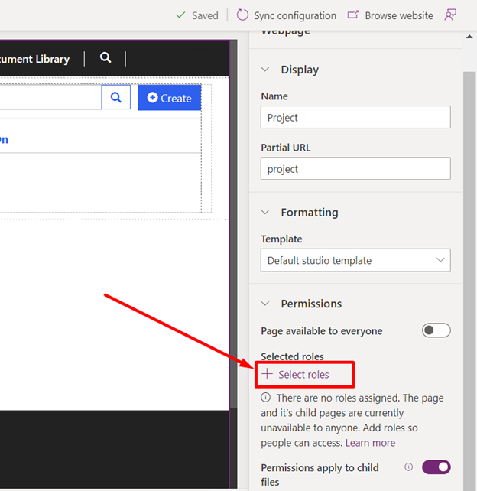Click the Name text field

(355, 118)
